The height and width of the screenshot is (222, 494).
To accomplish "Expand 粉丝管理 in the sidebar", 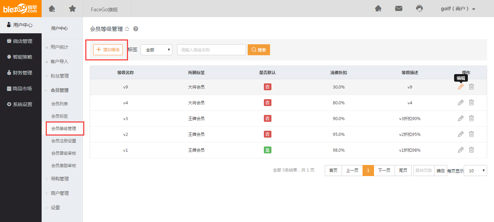I will pyautogui.click(x=60, y=76).
